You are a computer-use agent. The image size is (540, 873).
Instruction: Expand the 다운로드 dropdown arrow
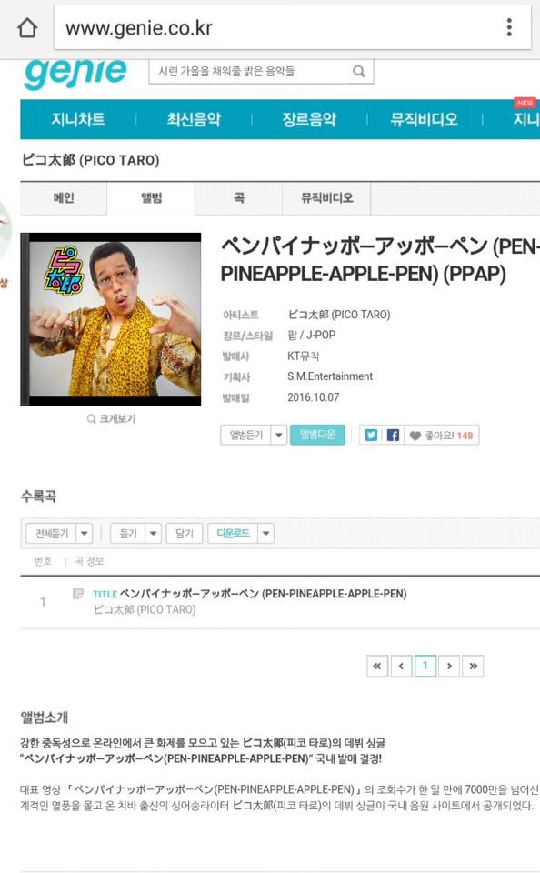(x=266, y=534)
